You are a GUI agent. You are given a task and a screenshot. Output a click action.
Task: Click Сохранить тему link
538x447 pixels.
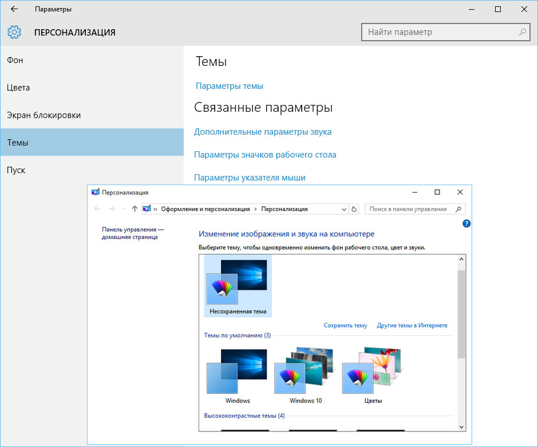click(x=345, y=325)
